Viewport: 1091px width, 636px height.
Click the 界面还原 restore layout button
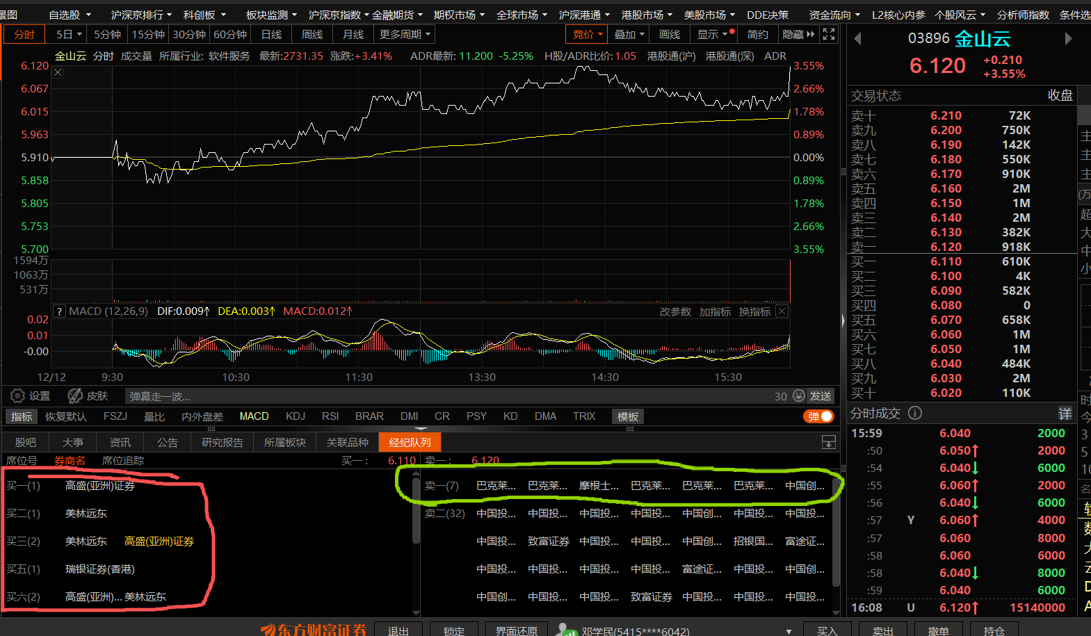[517, 630]
